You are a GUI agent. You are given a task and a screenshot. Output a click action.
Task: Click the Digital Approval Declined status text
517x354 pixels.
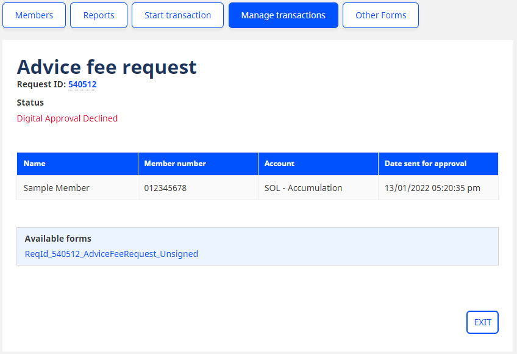67,118
